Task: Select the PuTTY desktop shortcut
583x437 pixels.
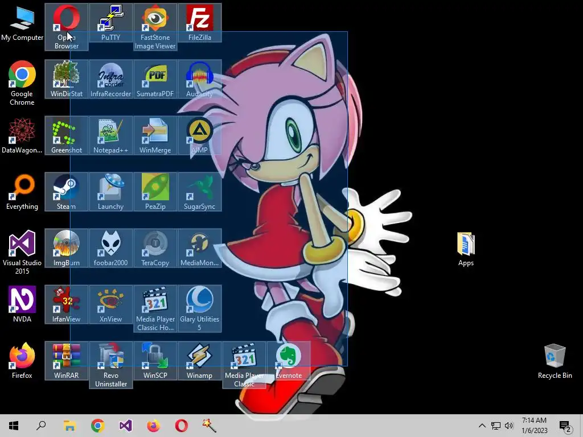Action: click(111, 23)
